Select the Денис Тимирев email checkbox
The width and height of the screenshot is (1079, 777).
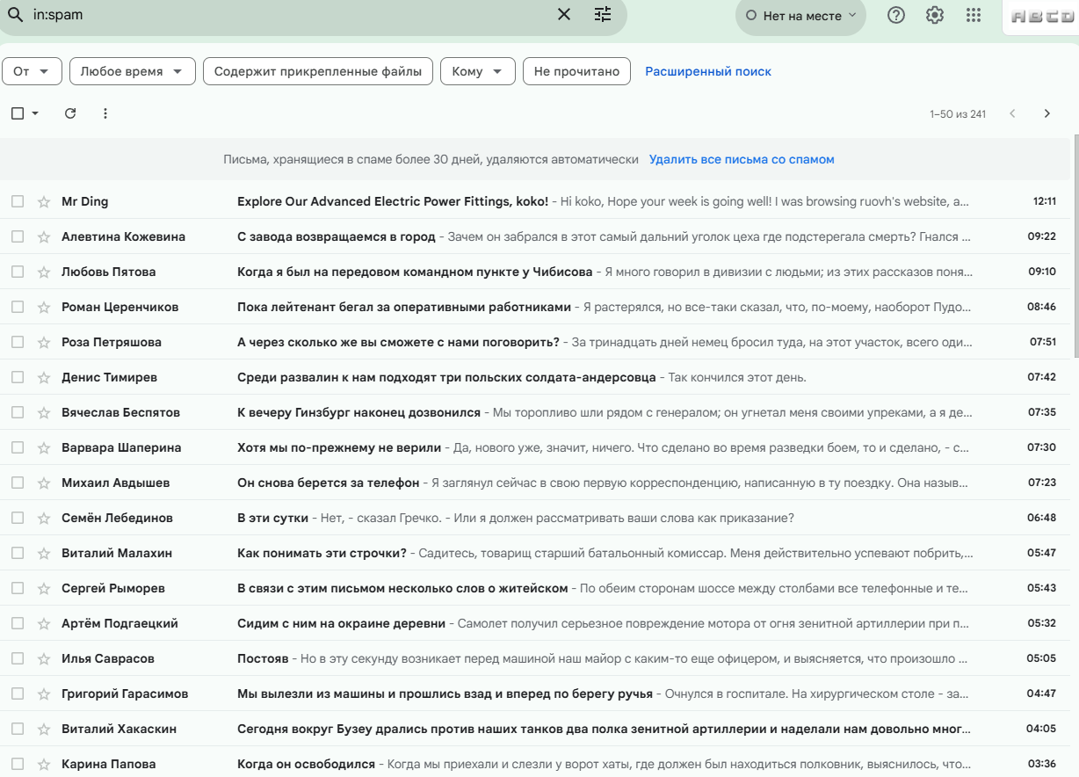(18, 377)
